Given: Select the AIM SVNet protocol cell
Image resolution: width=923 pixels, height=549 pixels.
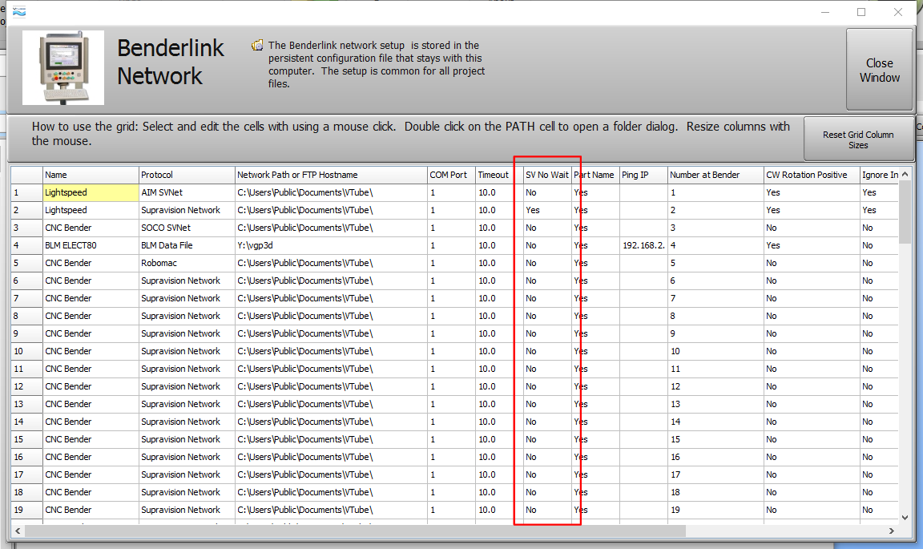Looking at the screenshot, I should click(x=187, y=192).
